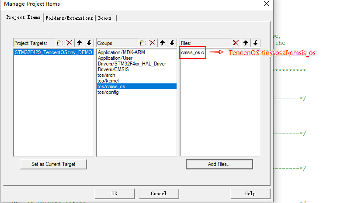The width and height of the screenshot is (347, 203).
Task: Move the selected file down
Action: (255, 43)
